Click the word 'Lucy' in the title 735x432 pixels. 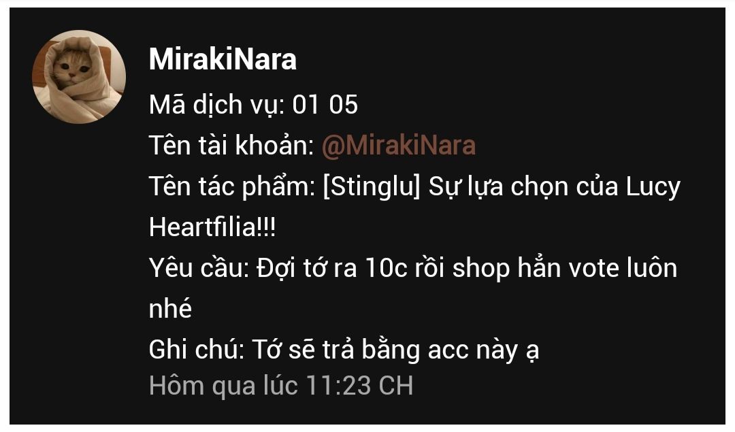(x=653, y=186)
